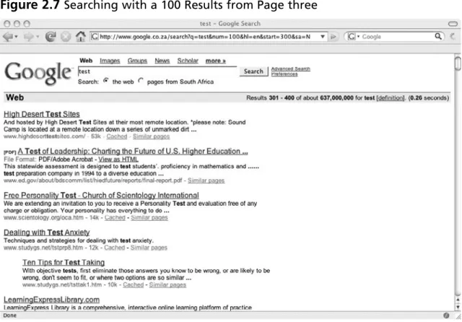Click Cached link for studygs.net/tstprp8.htm

(114, 248)
